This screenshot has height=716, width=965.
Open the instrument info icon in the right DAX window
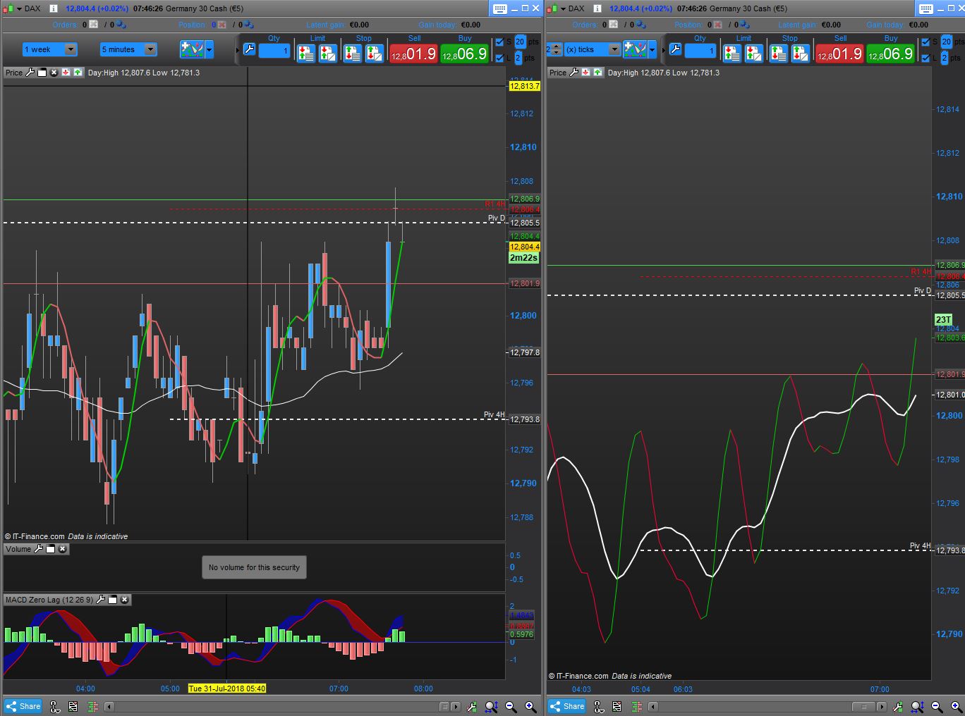click(597, 8)
